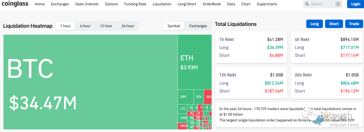Open the Funding Rate menu
Image resolution: width=364 pixels, height=132 pixels.
[135, 4]
